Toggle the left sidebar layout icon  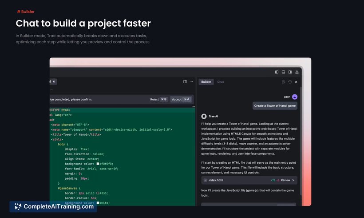click(277, 72)
